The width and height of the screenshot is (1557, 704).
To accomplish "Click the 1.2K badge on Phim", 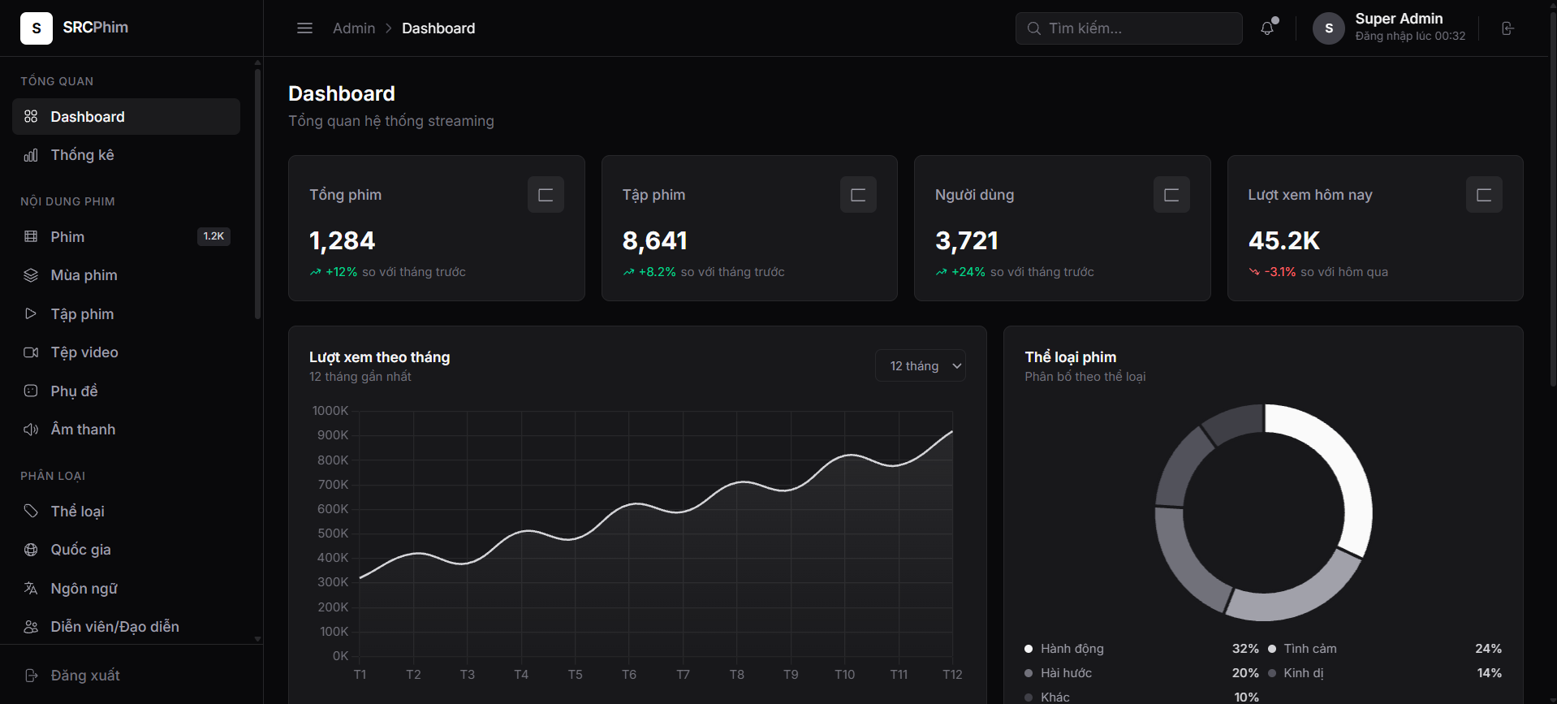I will [x=213, y=236].
